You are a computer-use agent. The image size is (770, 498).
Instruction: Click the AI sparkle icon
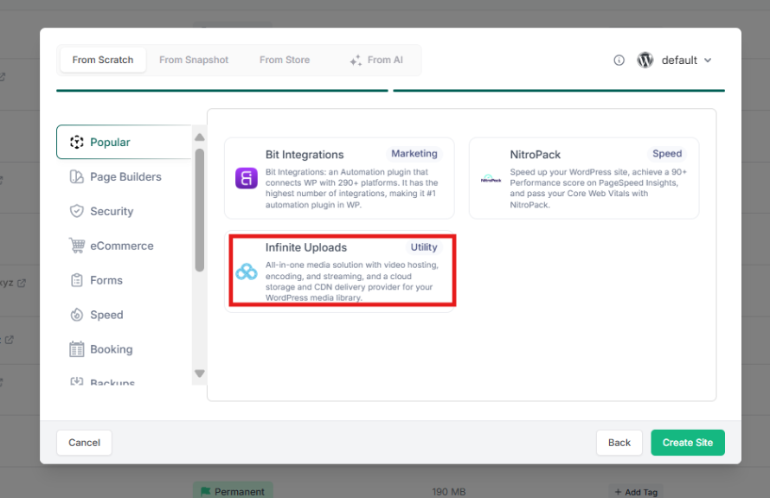356,61
